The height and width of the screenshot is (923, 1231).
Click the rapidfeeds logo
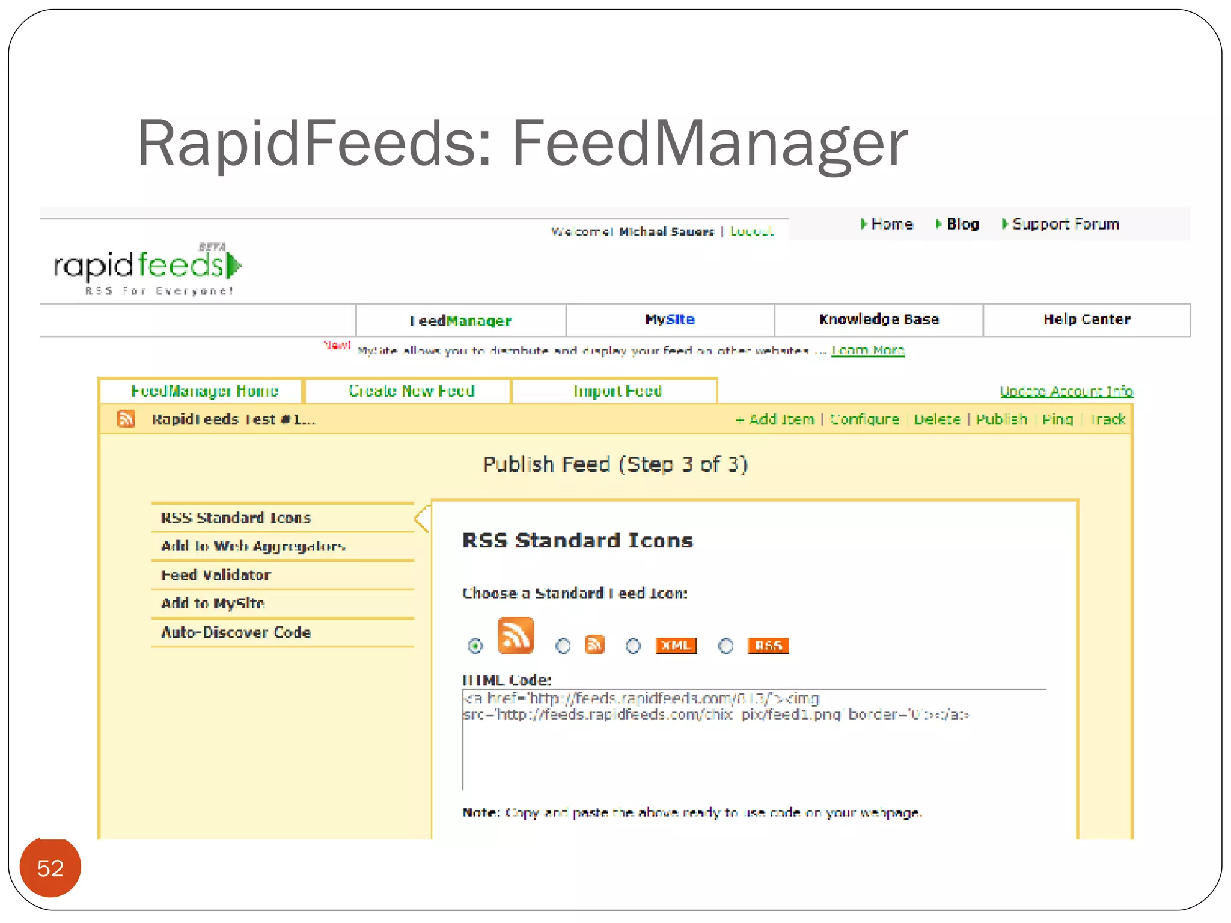click(x=147, y=269)
